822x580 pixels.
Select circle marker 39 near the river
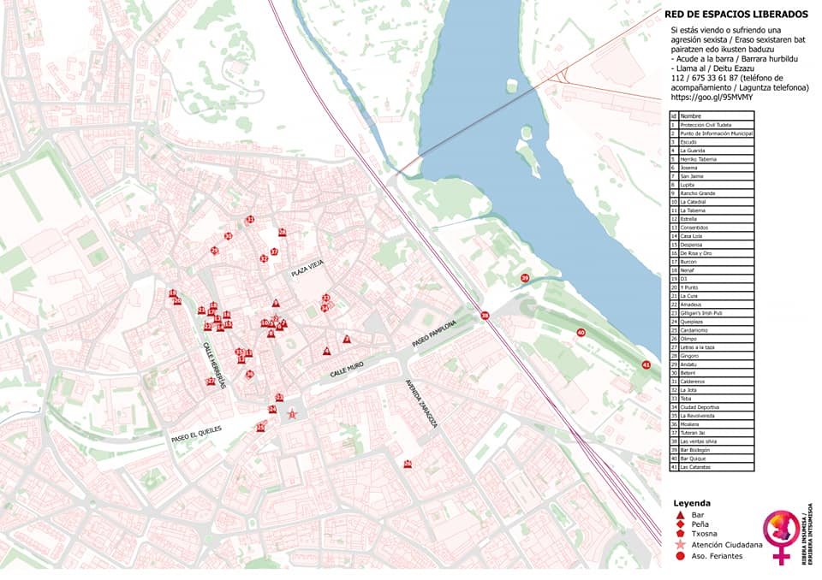[525, 278]
